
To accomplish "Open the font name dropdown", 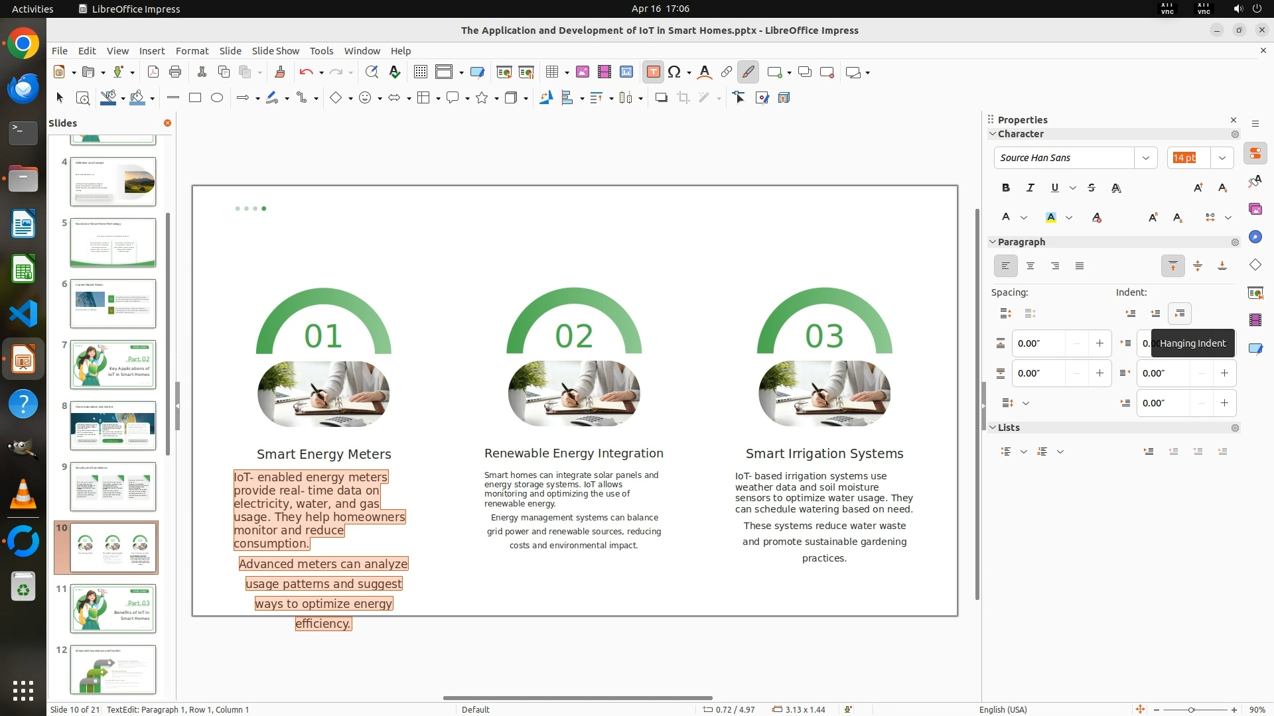I will [x=1145, y=158].
